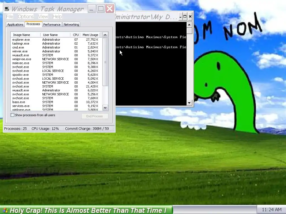
Task: Click the process list up arrow
Action: tap(105, 35)
